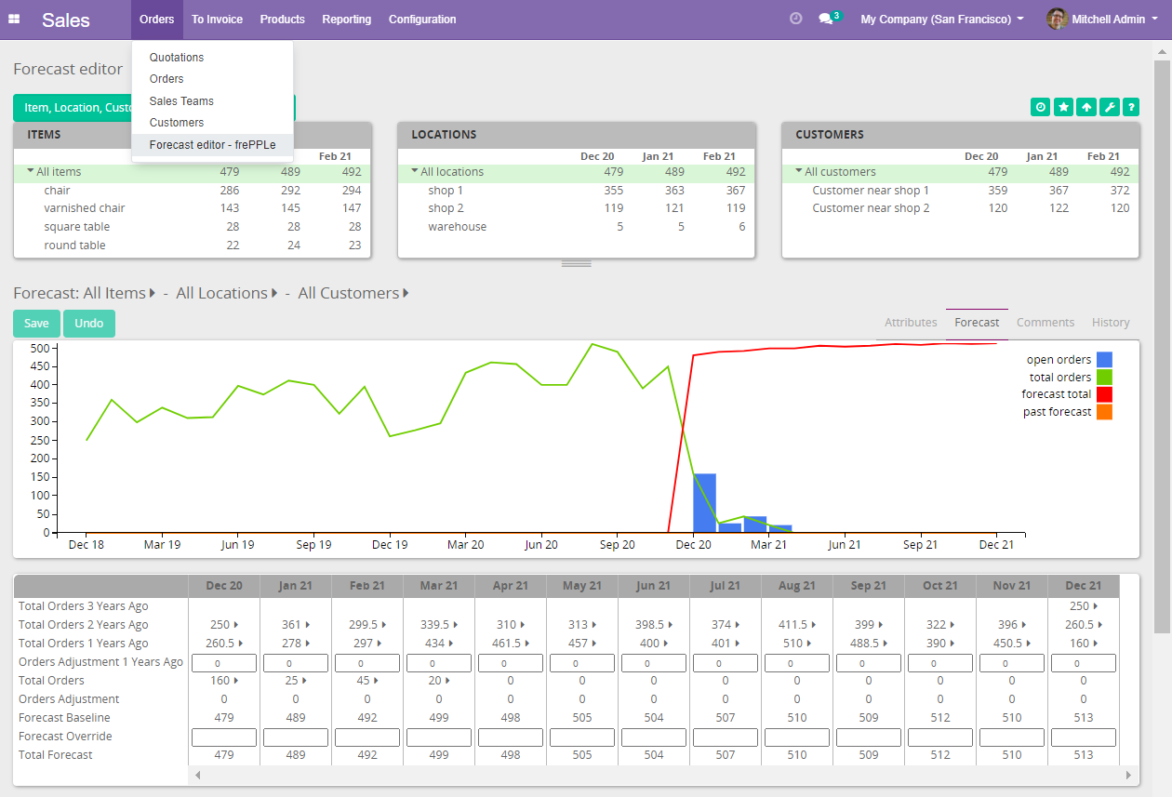Click the upload arrow icon

pos(1086,107)
